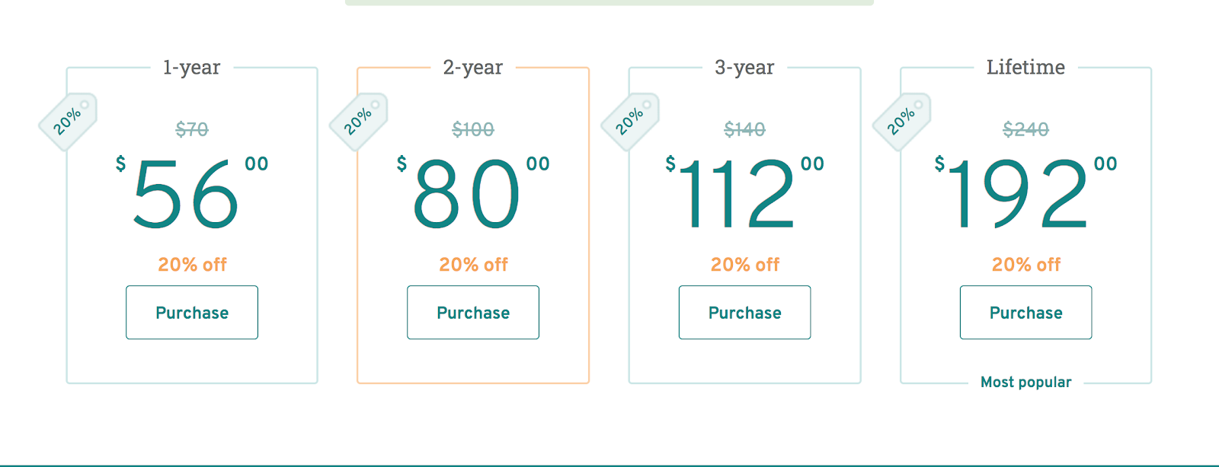Purchase the 2-year plan

[x=473, y=313]
